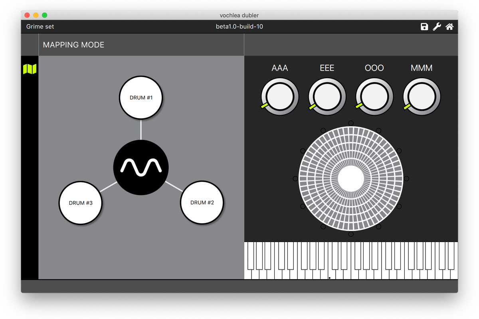
Task: Select the DRUM #2 pad
Action: pyautogui.click(x=202, y=203)
